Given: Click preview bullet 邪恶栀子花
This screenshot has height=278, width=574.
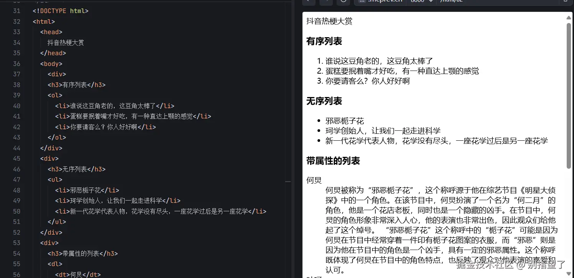Looking at the screenshot, I should click(x=345, y=121).
